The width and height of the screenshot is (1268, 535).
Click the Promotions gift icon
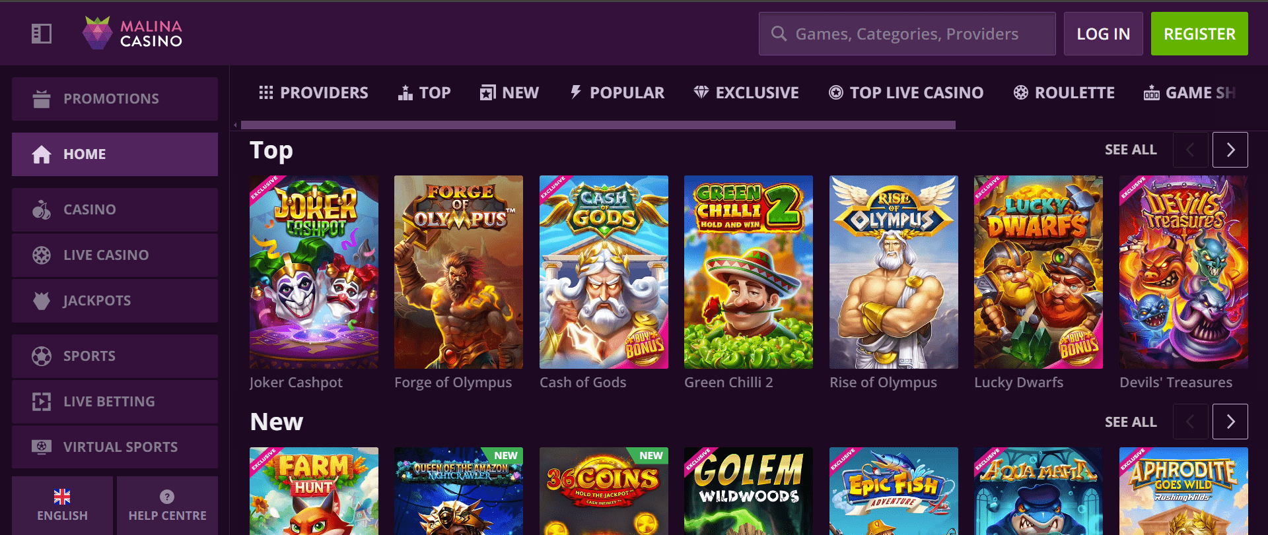[42, 99]
